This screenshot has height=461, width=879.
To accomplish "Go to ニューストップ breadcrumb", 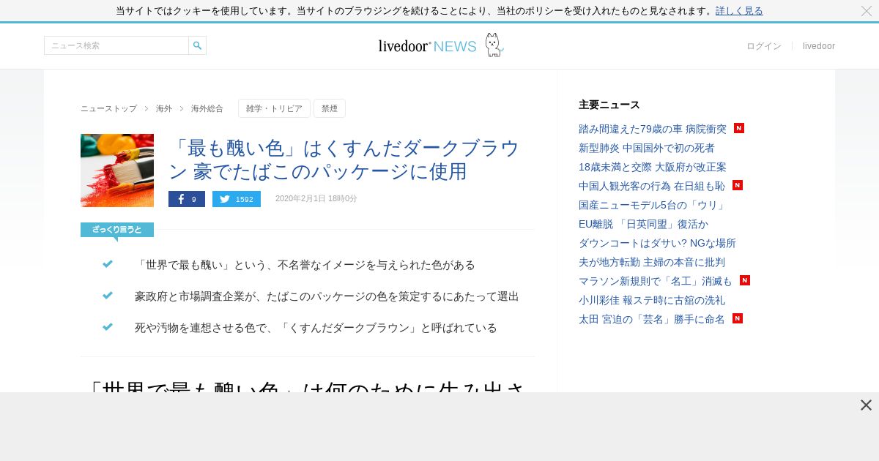I will point(108,108).
